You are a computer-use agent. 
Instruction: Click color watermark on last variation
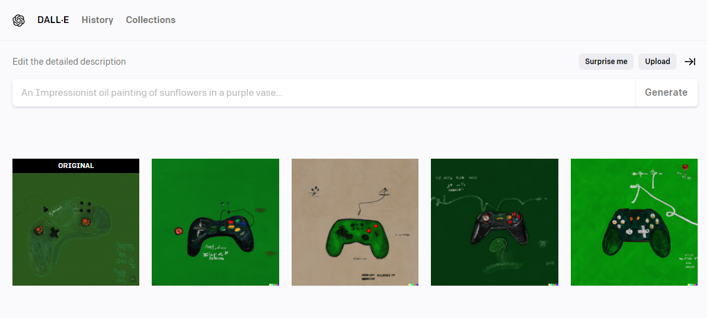693,284
